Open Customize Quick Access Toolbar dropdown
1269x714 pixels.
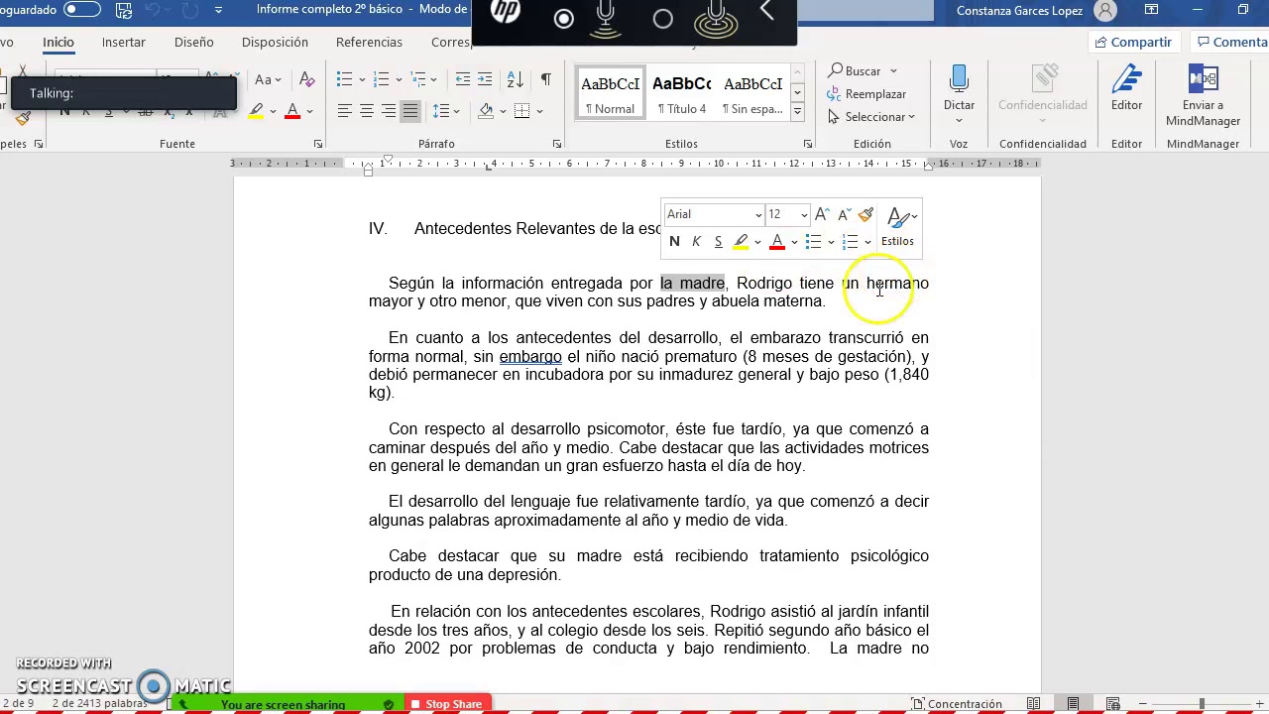(x=217, y=10)
